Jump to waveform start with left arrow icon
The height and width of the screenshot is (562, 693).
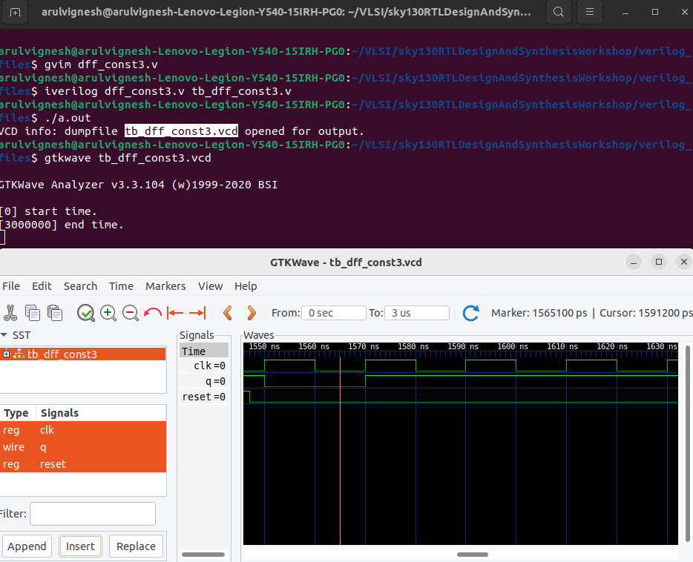coord(174,313)
